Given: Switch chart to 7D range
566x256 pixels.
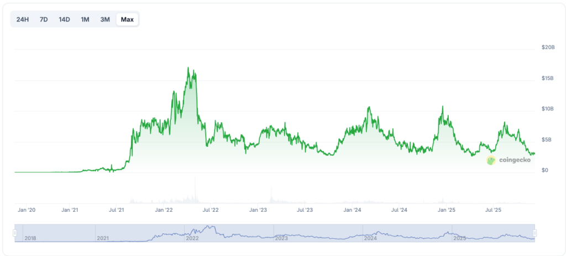Looking at the screenshot, I should click(x=44, y=20).
